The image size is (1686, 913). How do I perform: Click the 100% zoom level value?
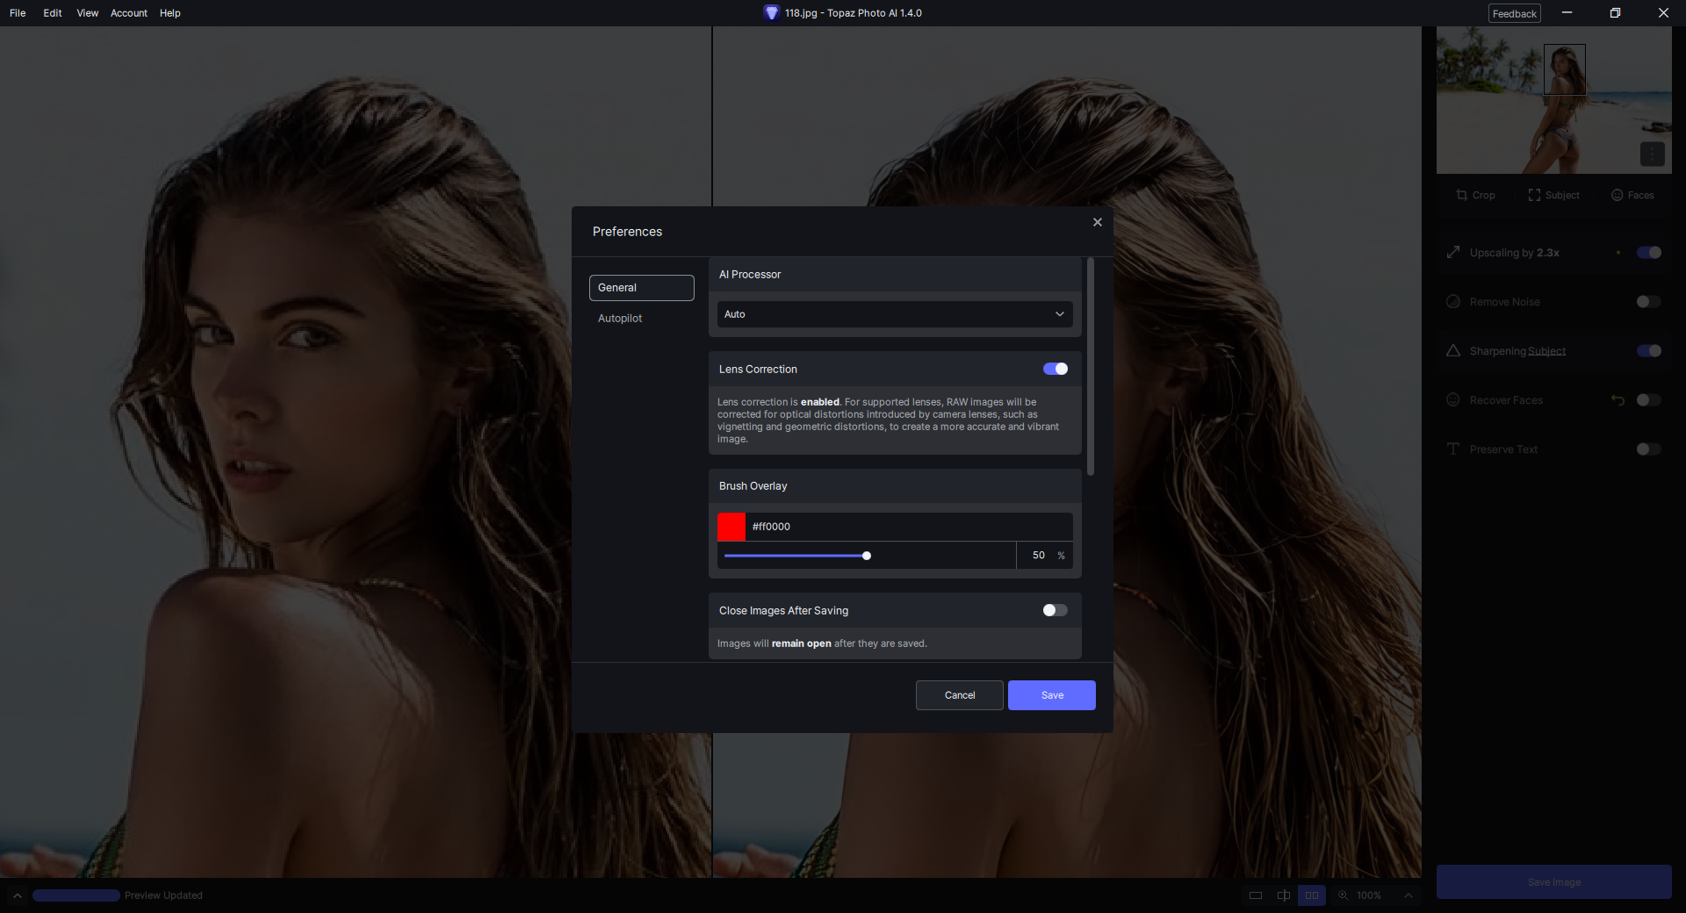pyautogui.click(x=1369, y=895)
